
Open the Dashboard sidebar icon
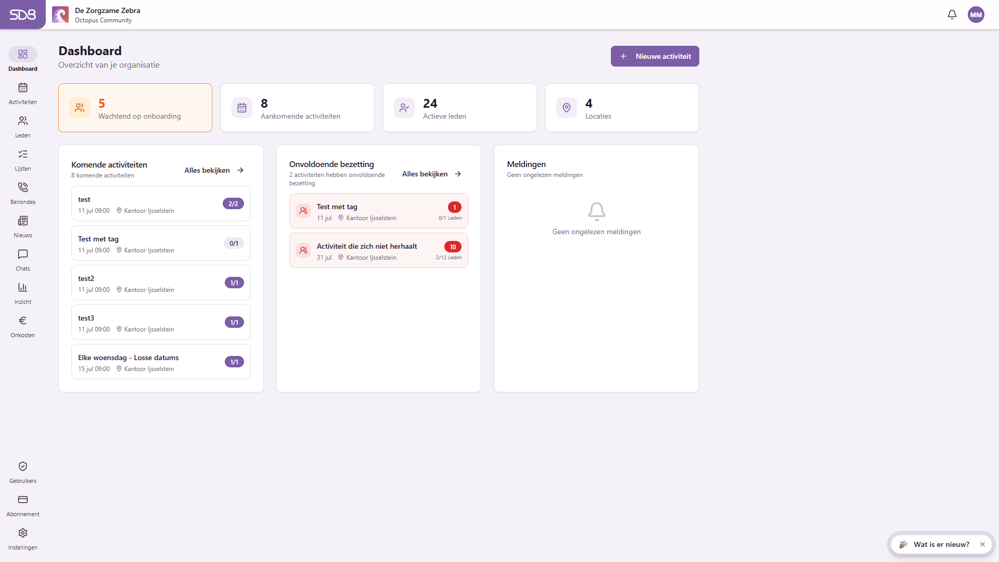23,54
